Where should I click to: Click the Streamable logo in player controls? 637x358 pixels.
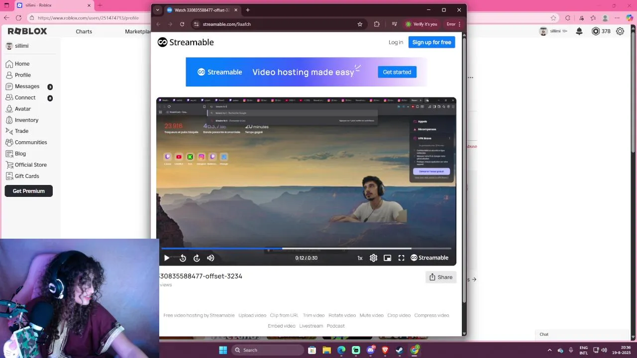tap(429, 258)
